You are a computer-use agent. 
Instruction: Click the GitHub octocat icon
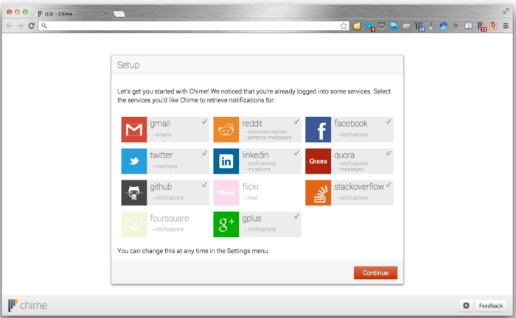[x=134, y=193]
